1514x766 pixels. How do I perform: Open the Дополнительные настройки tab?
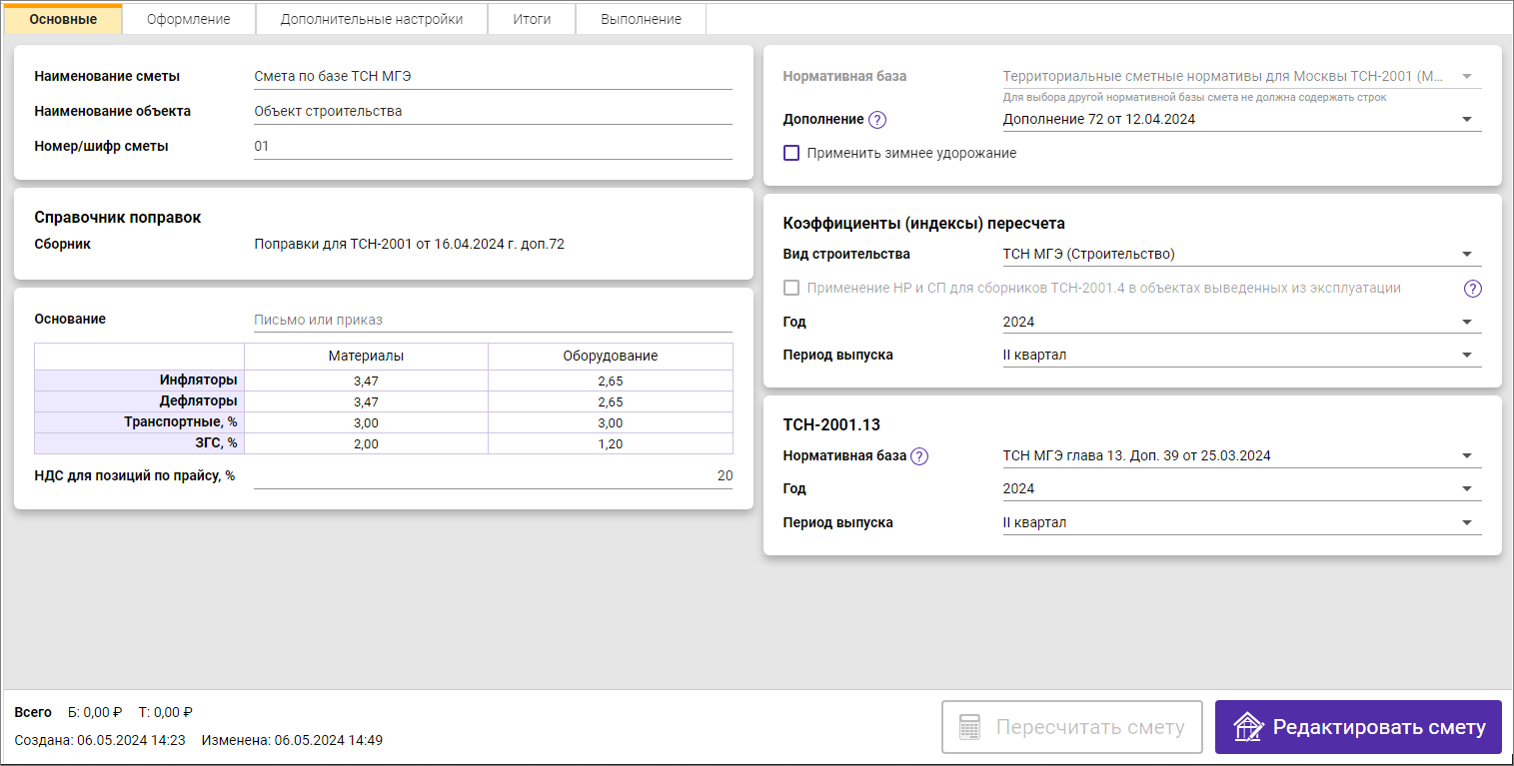pos(372,19)
